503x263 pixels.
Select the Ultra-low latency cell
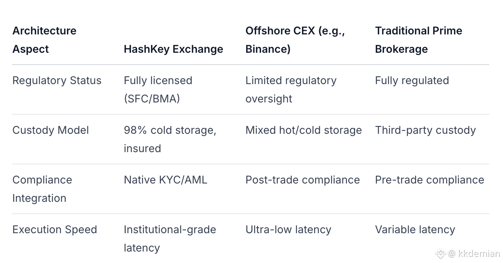(x=288, y=229)
